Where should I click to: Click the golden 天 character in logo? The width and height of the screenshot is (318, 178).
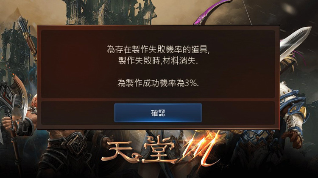tap(121, 152)
